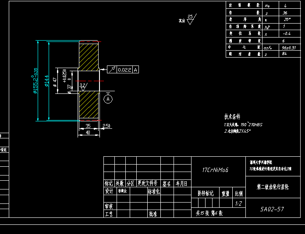This screenshot has height=234, width=305.
Task: Select the 技术条件 heading
Action: [x=232, y=117]
